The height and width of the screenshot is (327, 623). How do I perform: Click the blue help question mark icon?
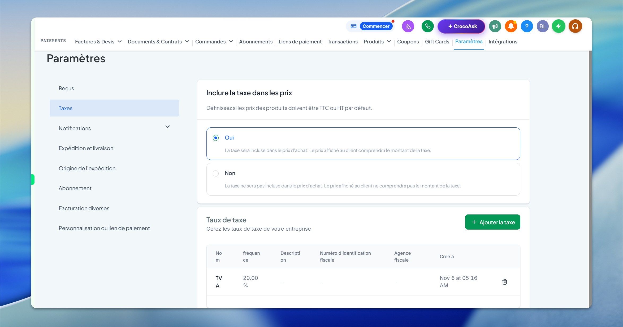pos(527,26)
